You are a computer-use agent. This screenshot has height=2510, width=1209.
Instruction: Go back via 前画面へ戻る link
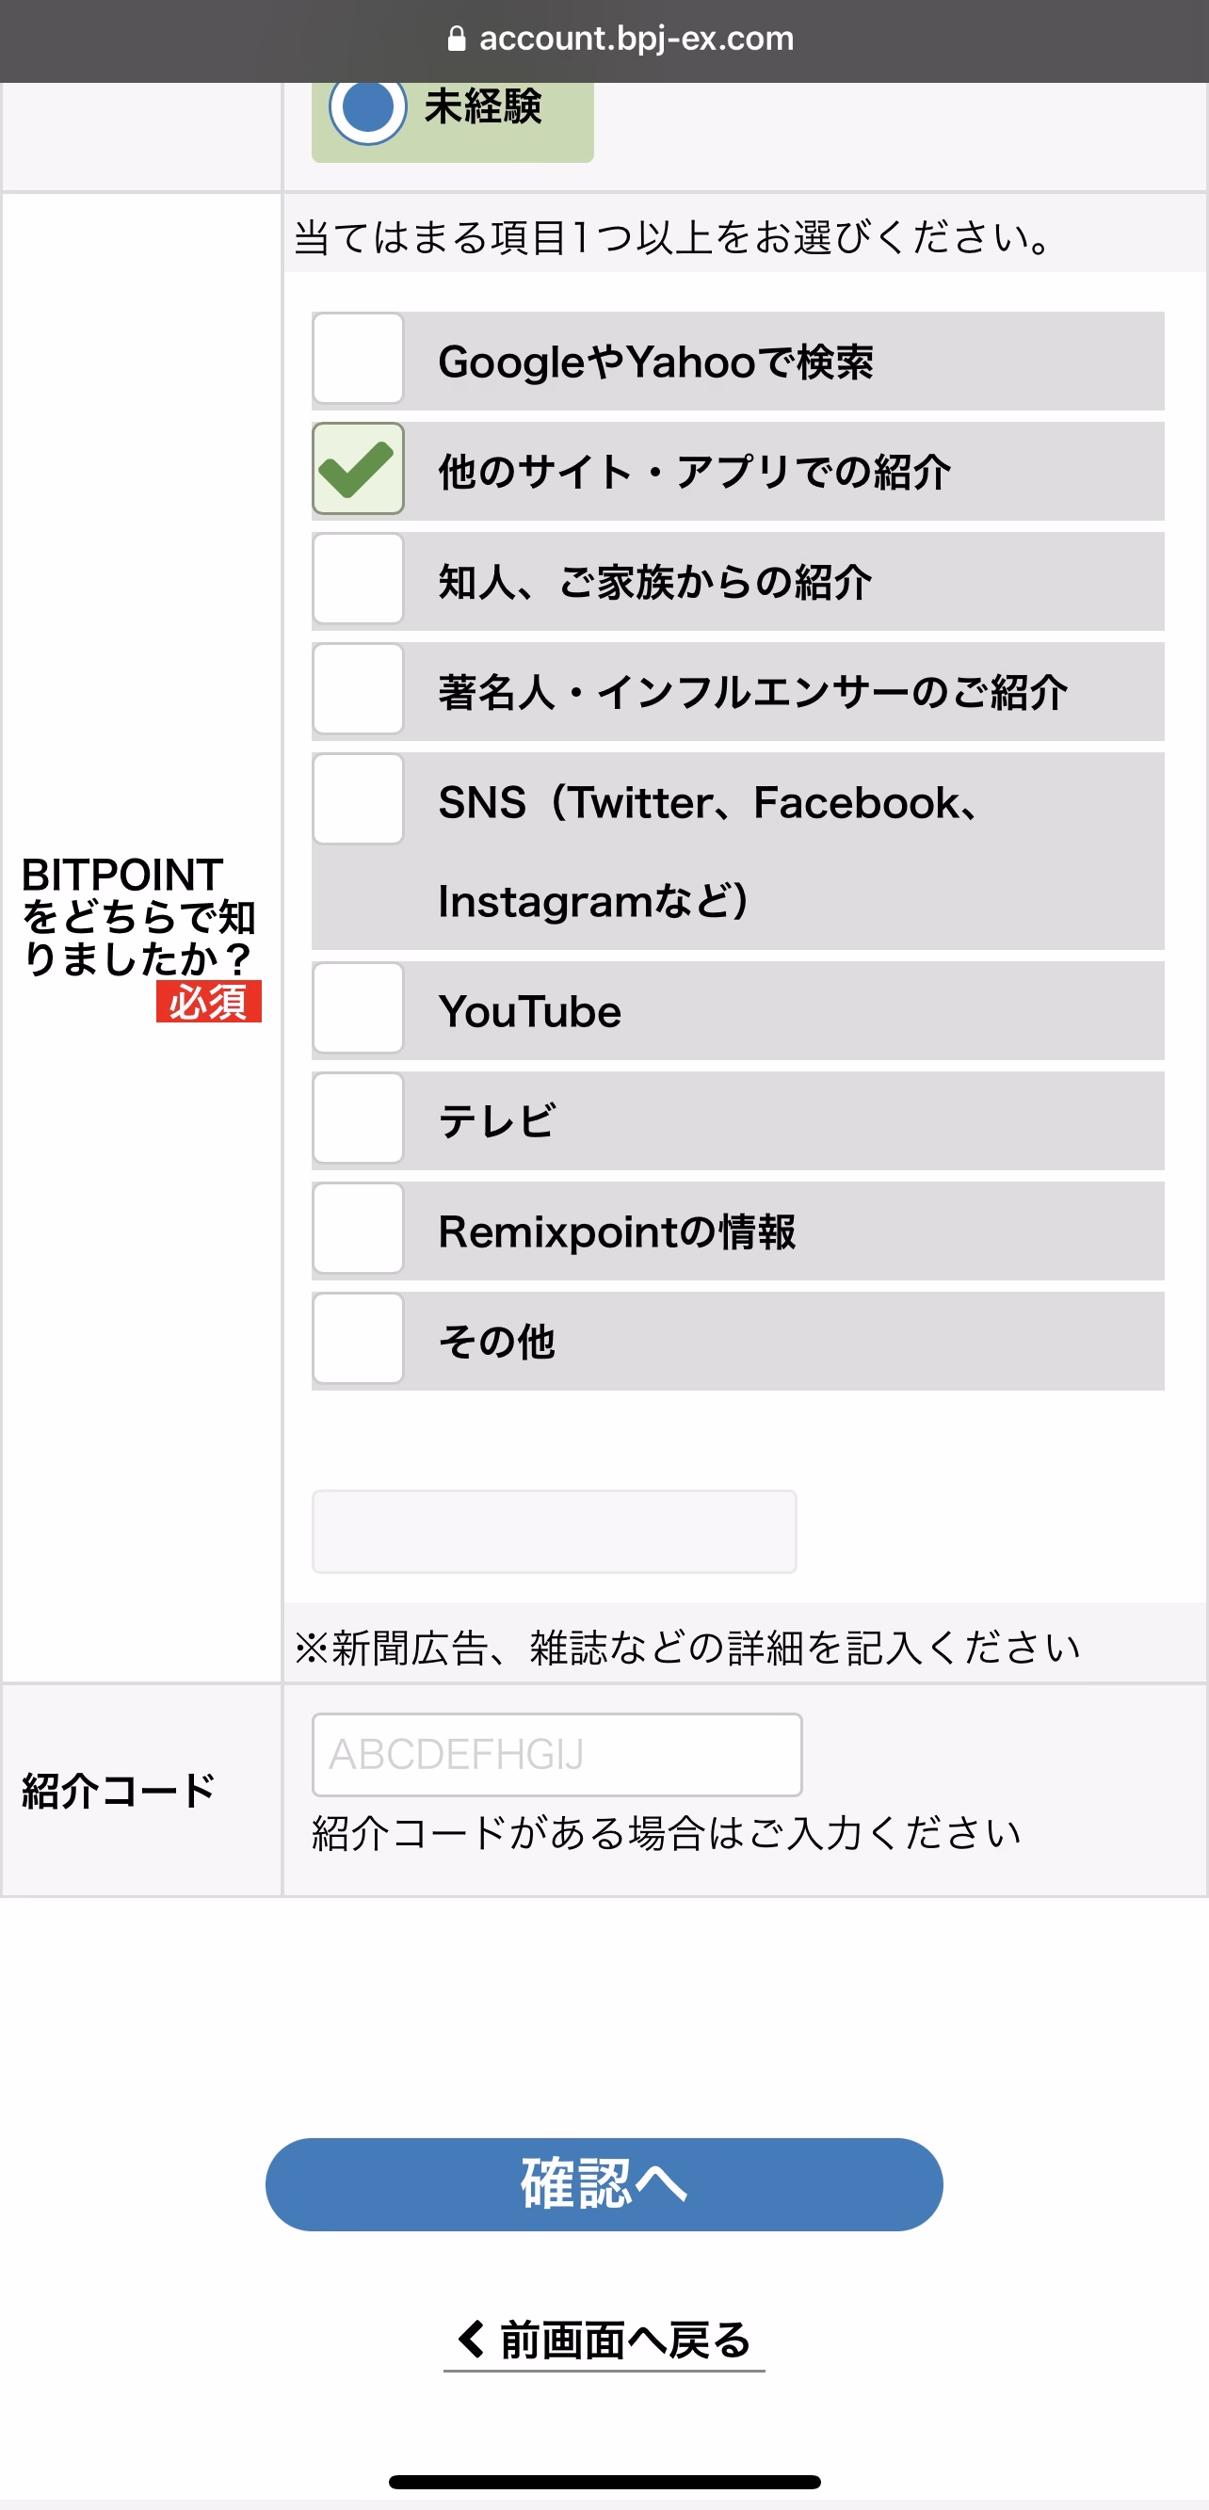pos(604,2340)
